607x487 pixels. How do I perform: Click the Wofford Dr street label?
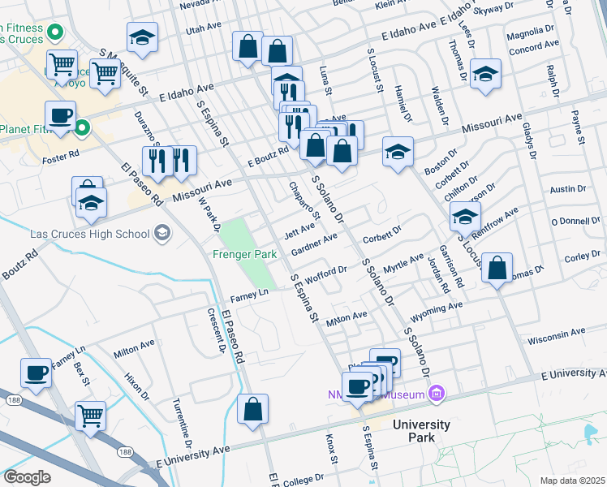point(325,274)
